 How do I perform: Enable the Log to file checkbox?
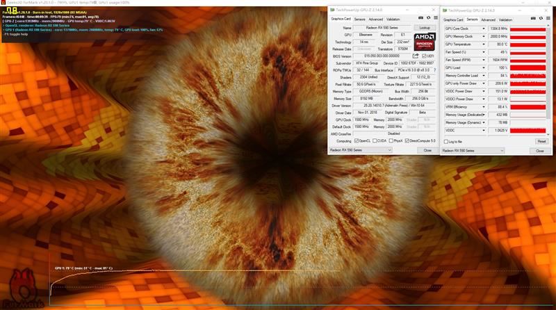[446, 142]
